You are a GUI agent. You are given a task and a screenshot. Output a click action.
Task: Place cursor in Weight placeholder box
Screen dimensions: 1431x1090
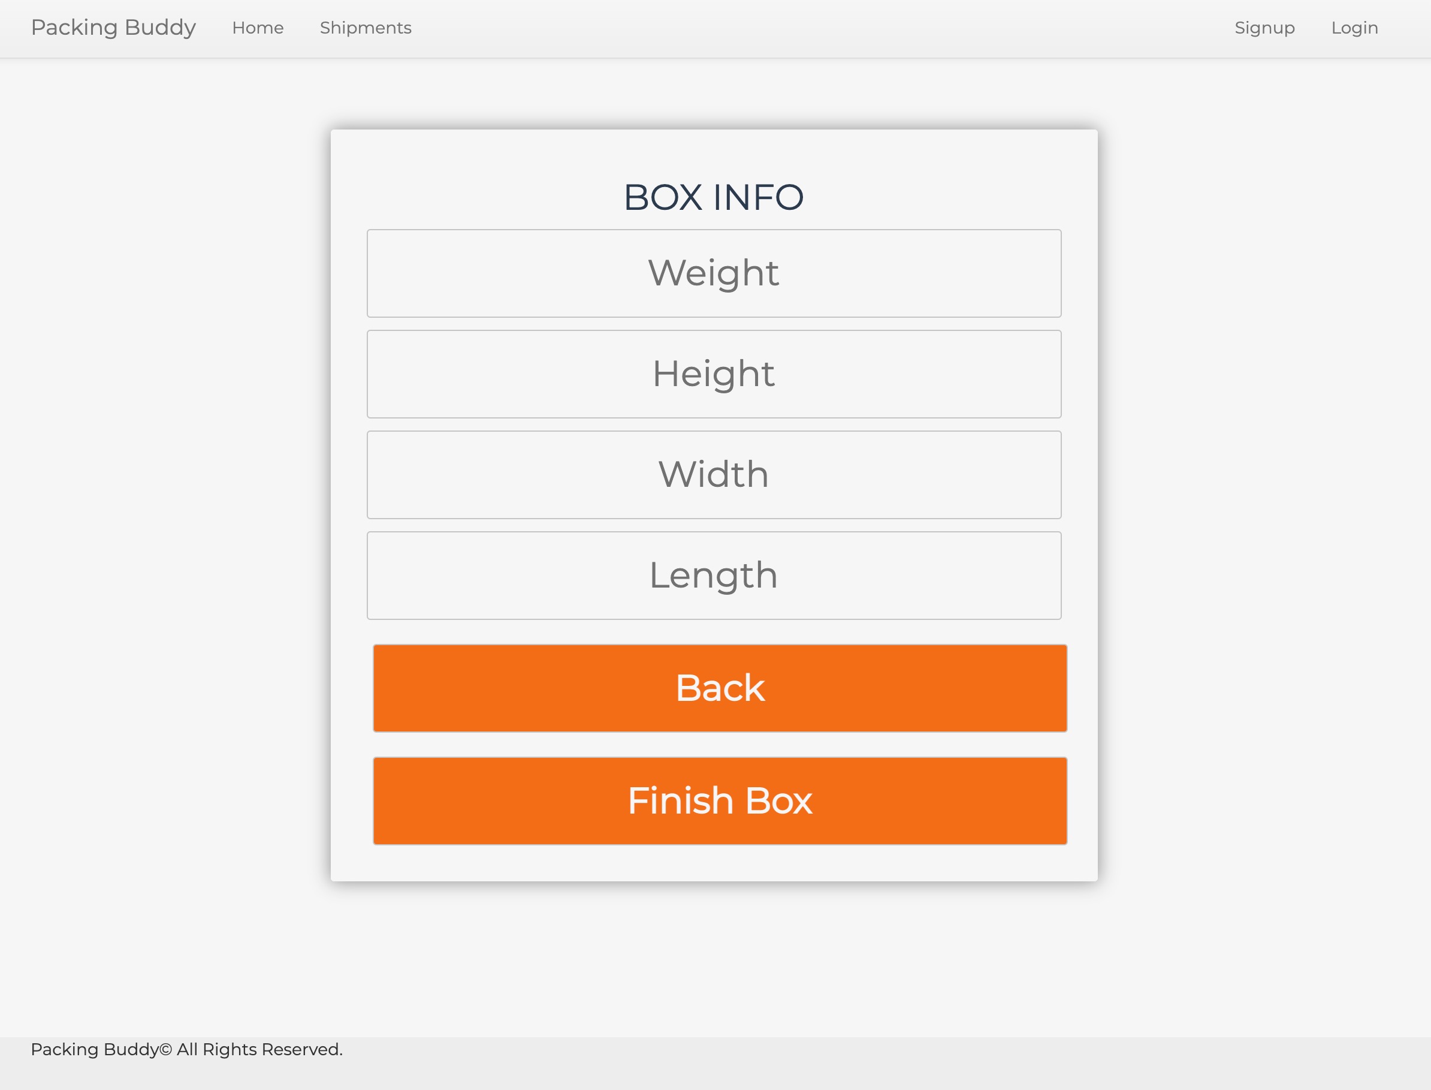coord(713,273)
